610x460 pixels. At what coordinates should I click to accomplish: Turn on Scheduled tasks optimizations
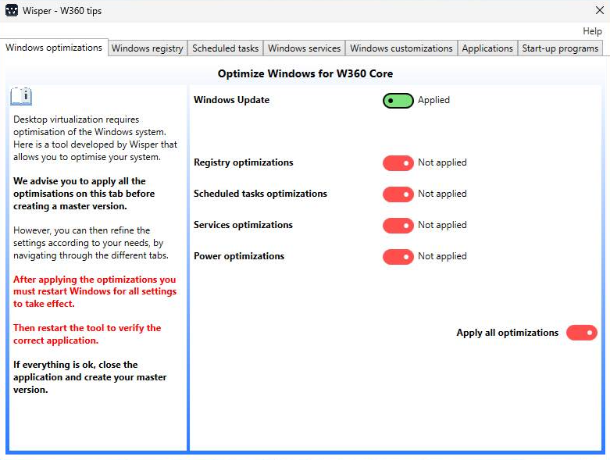point(398,194)
